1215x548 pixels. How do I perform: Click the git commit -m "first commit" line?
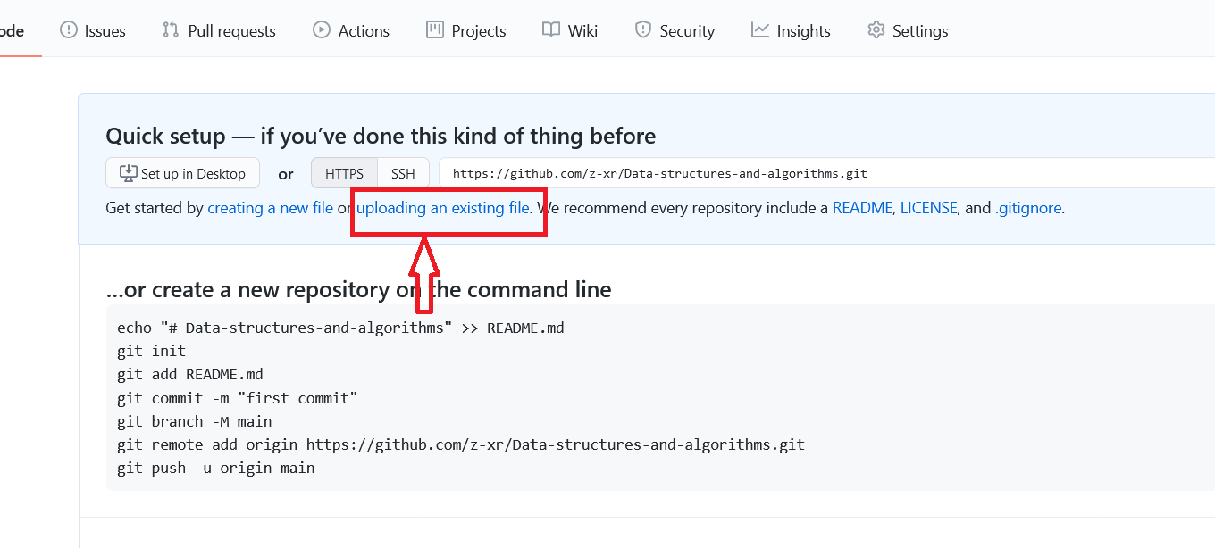click(238, 398)
